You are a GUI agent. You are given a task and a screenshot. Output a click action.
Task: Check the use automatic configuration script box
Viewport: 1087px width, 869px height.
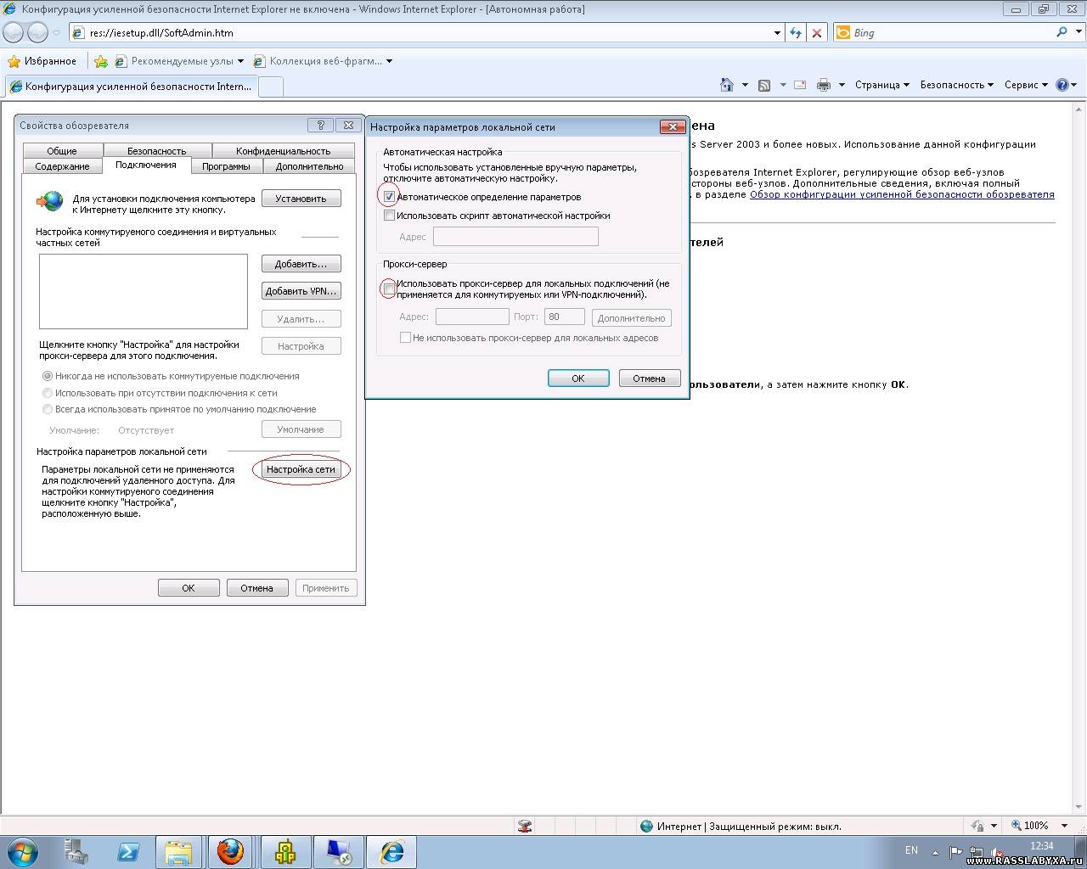tap(390, 216)
